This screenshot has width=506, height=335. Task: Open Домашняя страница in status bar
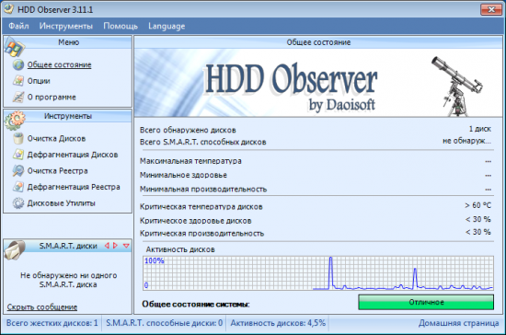click(458, 323)
